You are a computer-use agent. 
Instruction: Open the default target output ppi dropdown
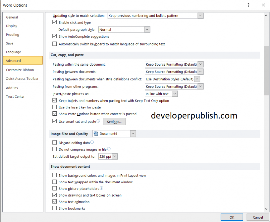[114, 156]
